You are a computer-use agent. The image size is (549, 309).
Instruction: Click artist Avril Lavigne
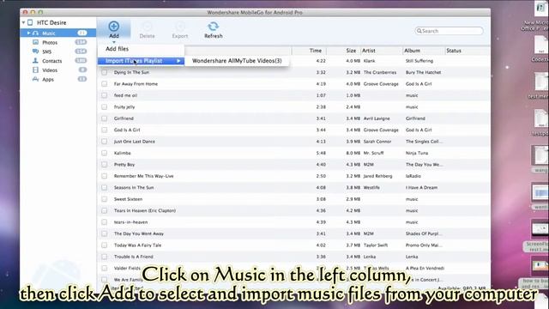tap(377, 118)
